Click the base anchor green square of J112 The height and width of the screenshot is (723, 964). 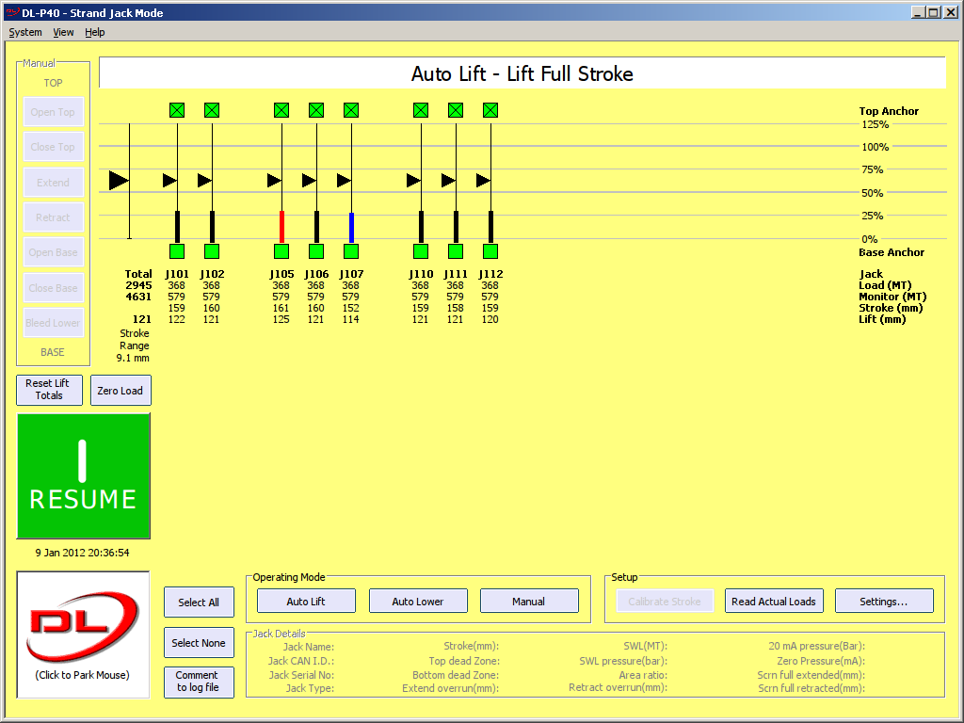[x=490, y=251]
